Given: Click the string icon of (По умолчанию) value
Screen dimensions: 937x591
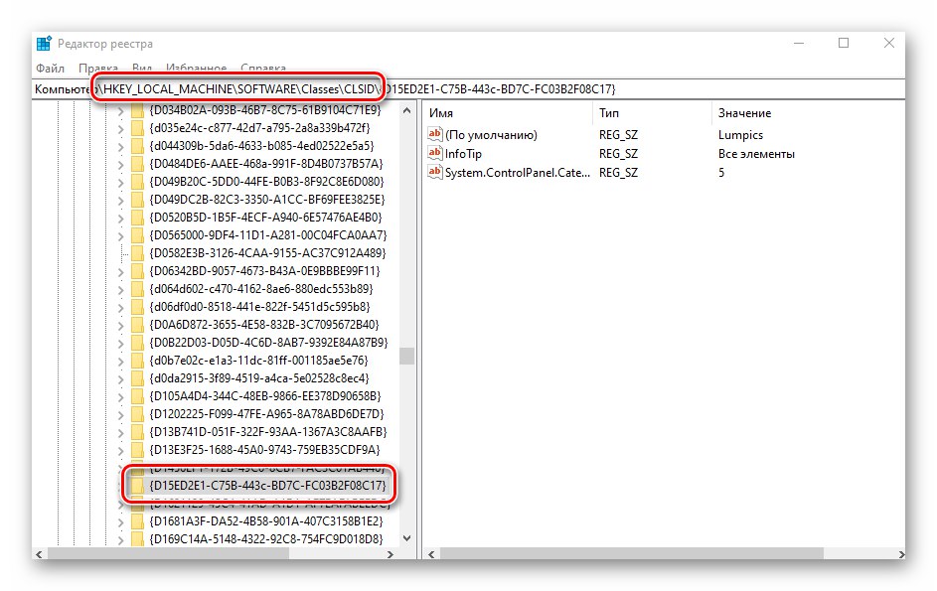Looking at the screenshot, I should coord(435,134).
